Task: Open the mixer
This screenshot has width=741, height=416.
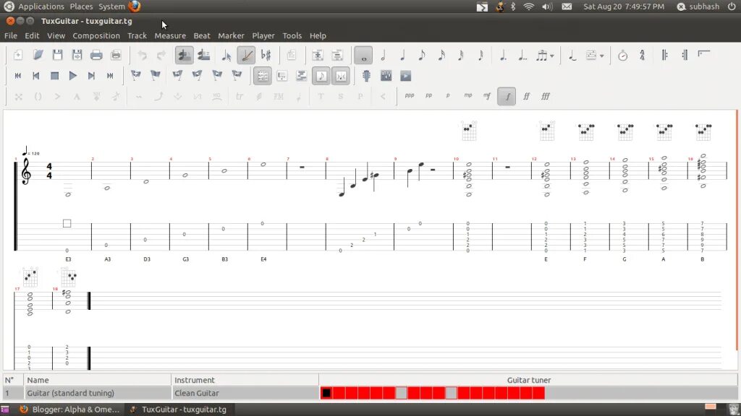Action: 386,75
